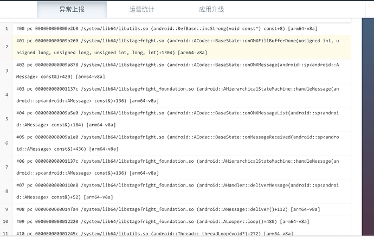Switch to the 异常上报 tab
The width and height of the screenshot is (374, 237).
[x=72, y=9]
